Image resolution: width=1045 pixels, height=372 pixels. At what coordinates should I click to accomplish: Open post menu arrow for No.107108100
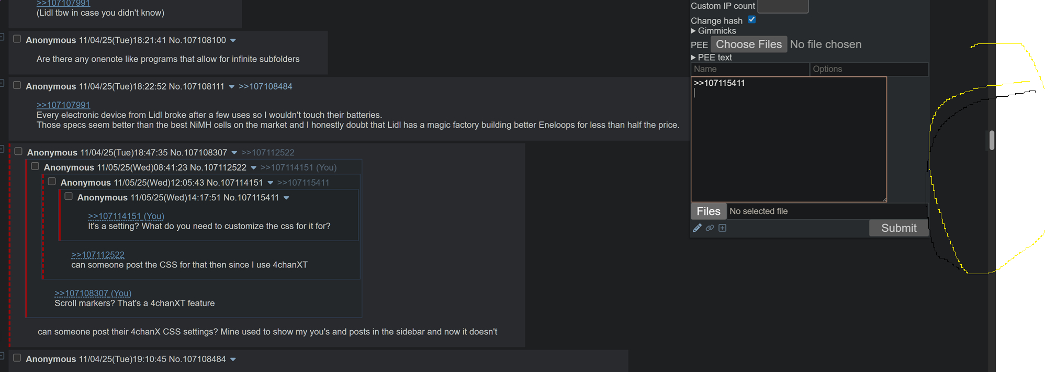(x=233, y=40)
